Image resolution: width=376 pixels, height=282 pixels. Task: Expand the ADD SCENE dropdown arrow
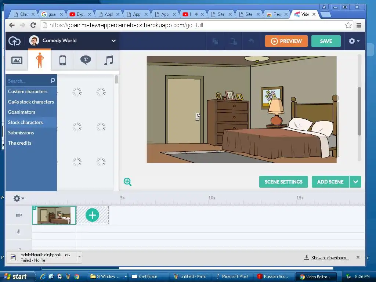click(355, 182)
